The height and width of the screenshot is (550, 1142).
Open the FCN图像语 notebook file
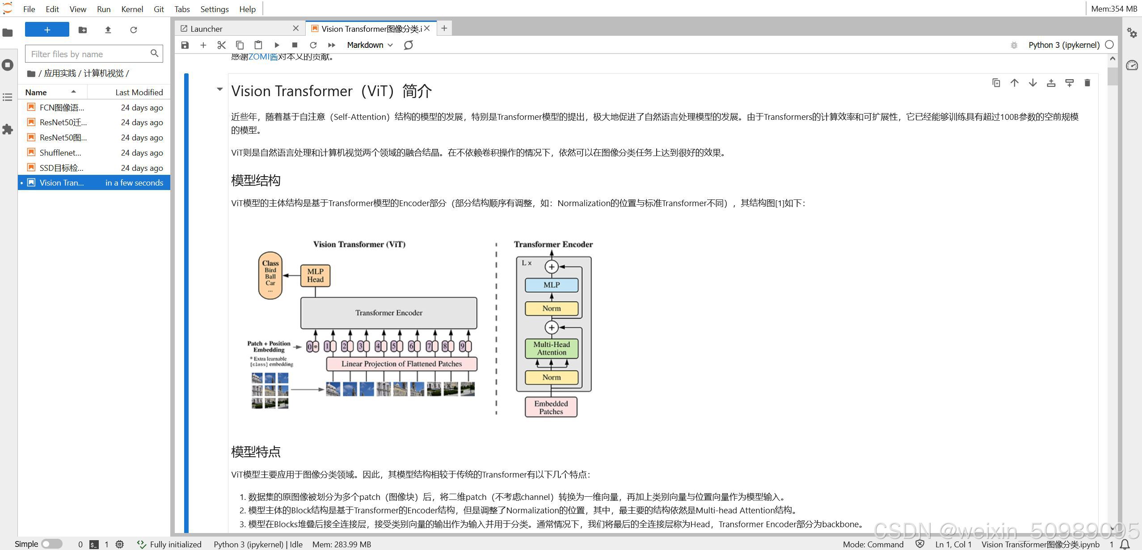(x=94, y=107)
